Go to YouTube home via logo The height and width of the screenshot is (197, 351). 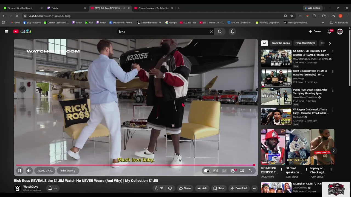[x=22, y=31]
